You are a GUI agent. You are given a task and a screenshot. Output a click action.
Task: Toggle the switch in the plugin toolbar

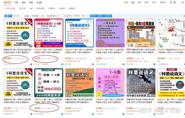click(x=87, y=16)
